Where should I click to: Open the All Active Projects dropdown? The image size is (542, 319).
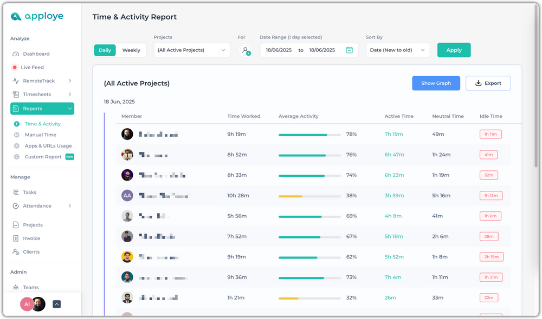coord(192,49)
